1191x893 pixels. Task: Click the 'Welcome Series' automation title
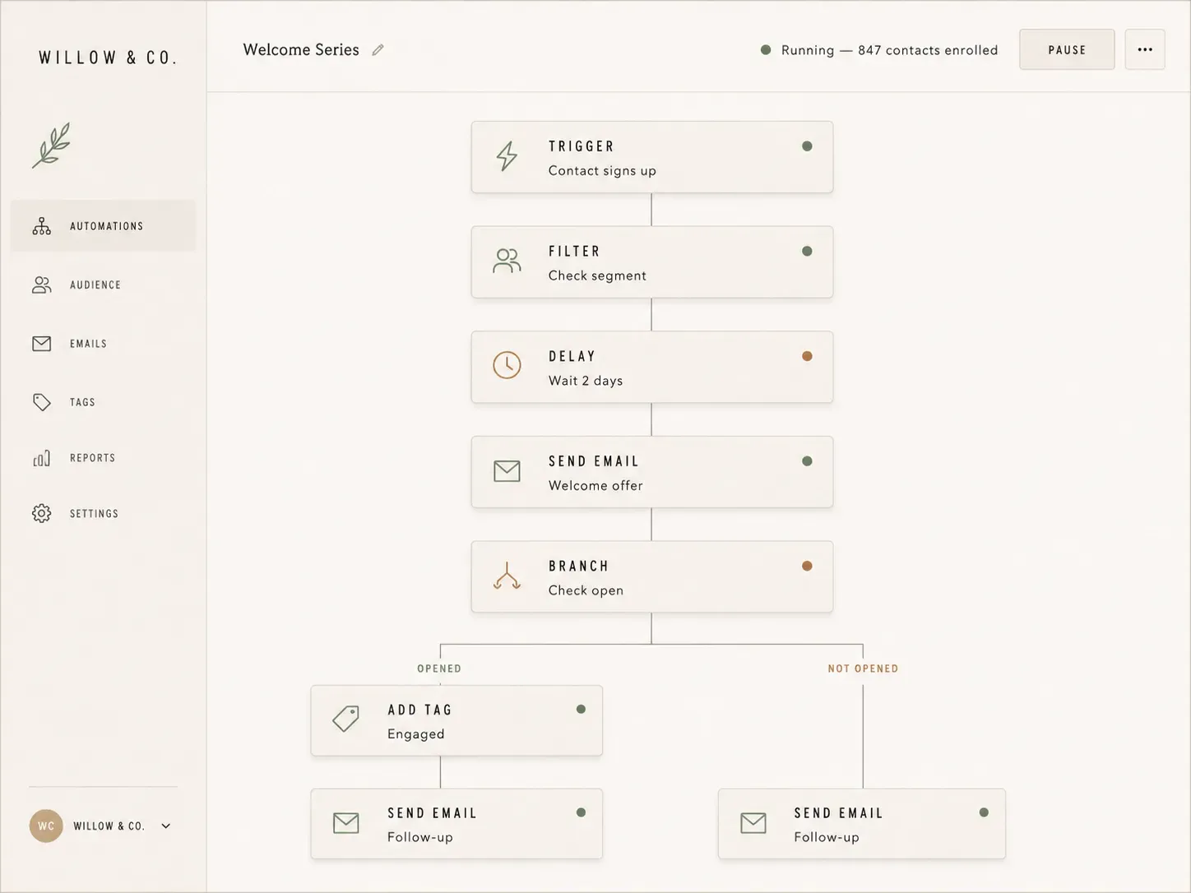[x=301, y=49]
